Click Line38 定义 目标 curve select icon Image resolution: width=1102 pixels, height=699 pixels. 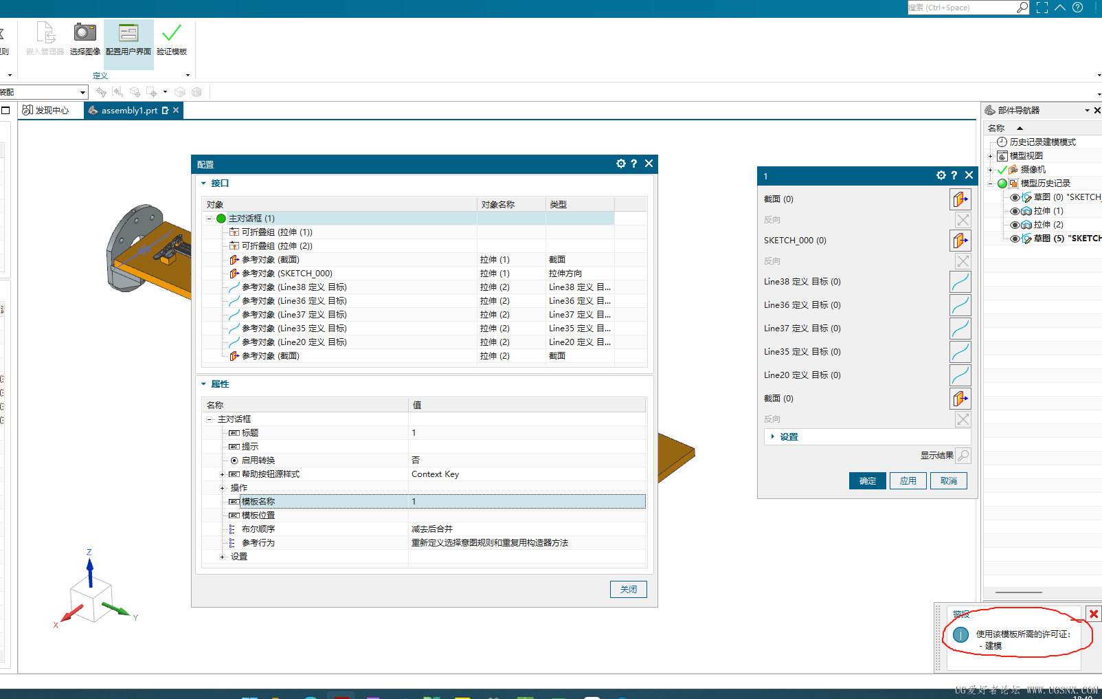[x=960, y=282]
